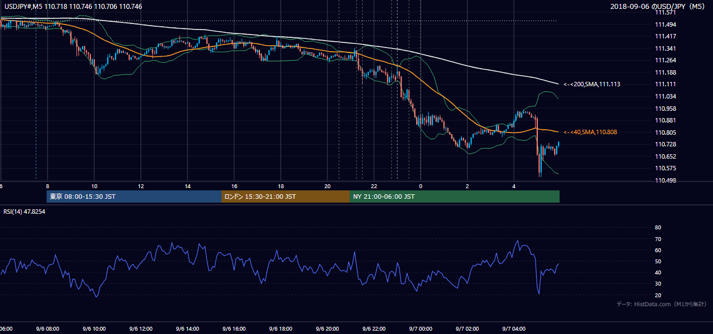Click bottom time label 9/6 22:00
Image resolution: width=713 pixels, height=334 pixels.
[x=374, y=329]
